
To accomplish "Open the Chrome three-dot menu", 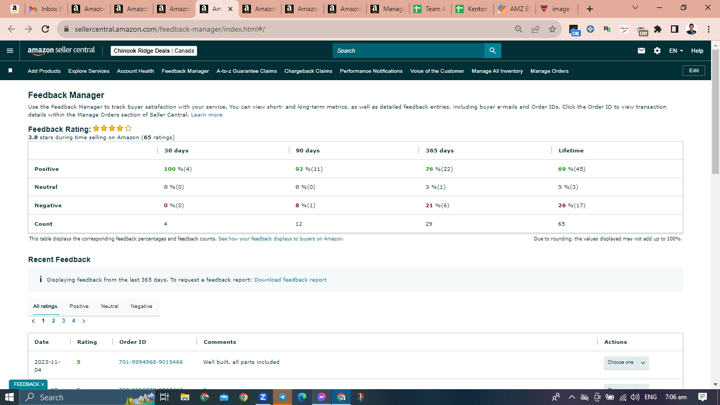I will (x=709, y=30).
